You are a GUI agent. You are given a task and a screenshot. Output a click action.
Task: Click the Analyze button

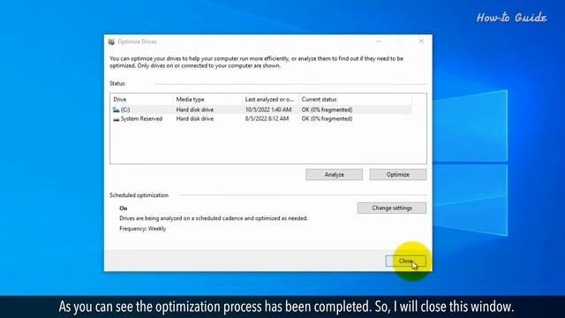coord(334,175)
